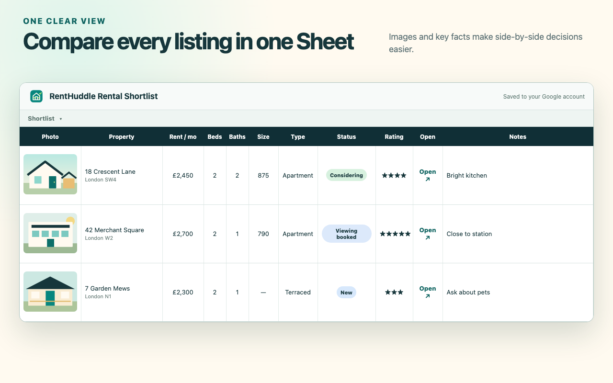The width and height of the screenshot is (613, 383).
Task: Click the New status pill
Action: pos(346,292)
